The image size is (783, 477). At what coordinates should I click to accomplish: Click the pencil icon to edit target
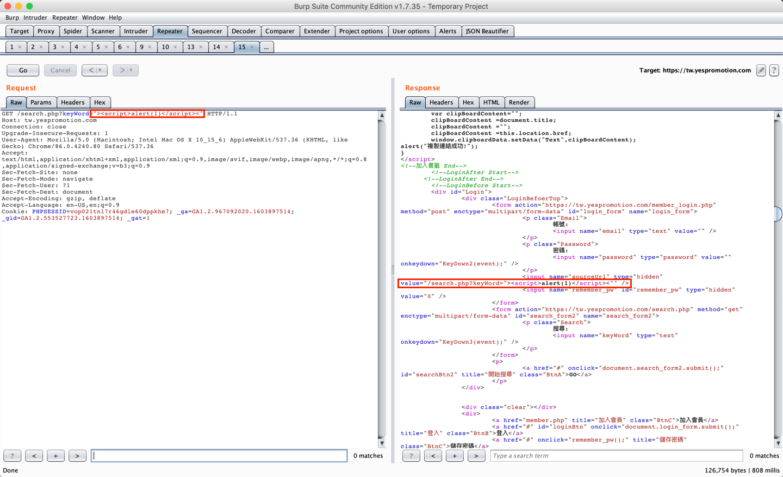761,70
